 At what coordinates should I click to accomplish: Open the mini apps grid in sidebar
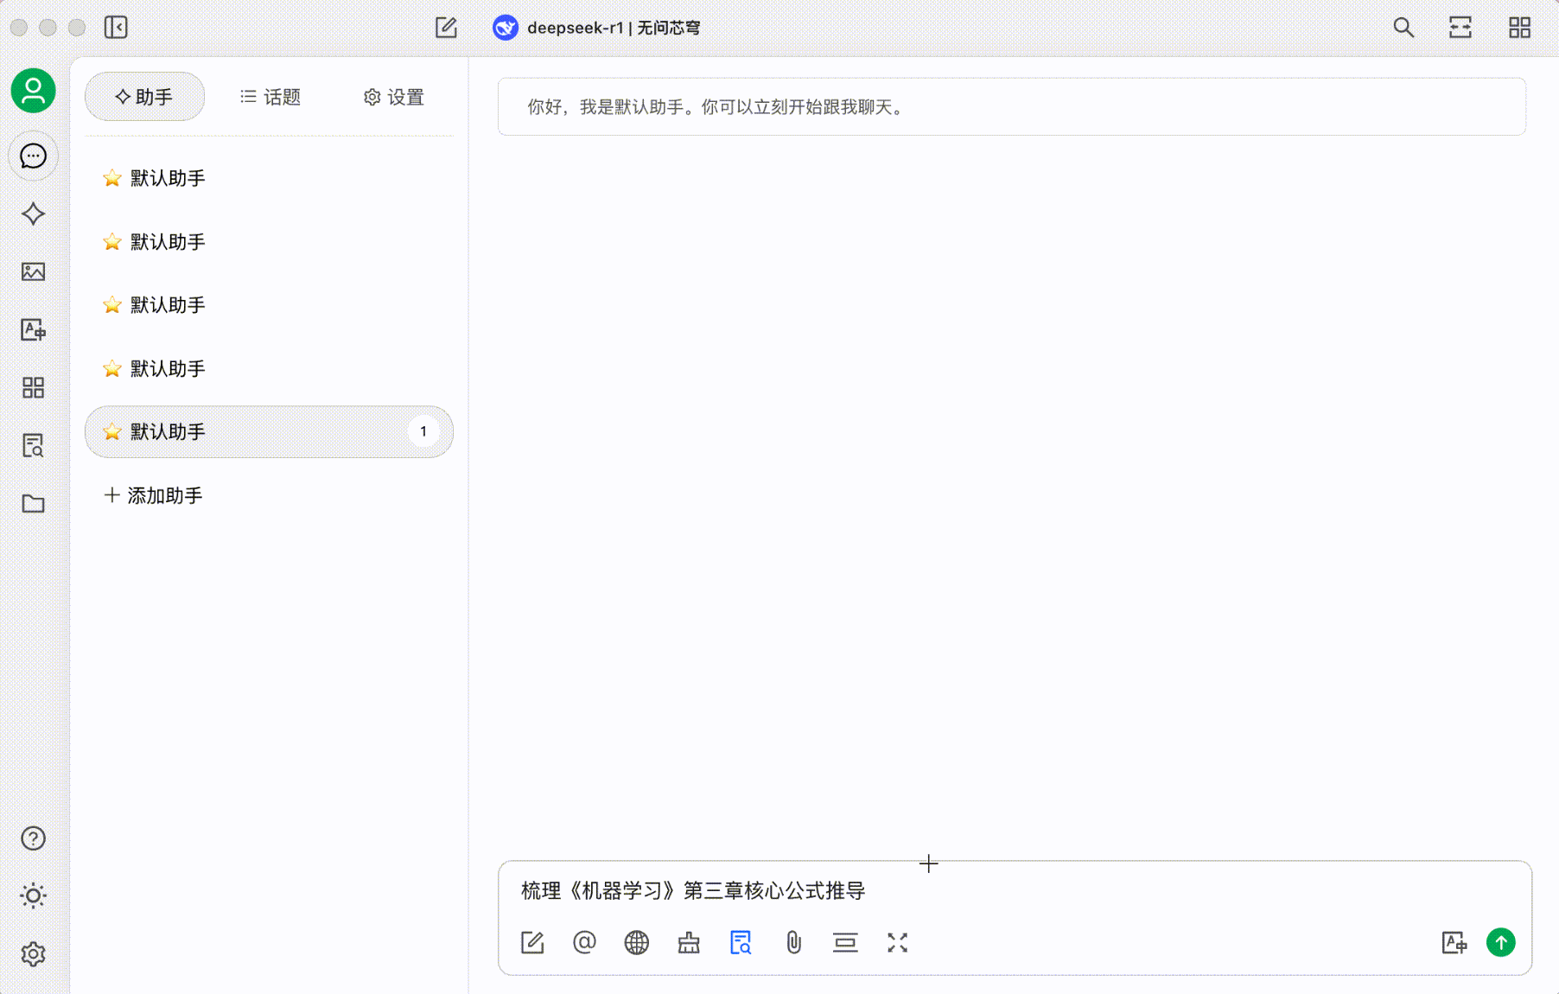point(33,387)
